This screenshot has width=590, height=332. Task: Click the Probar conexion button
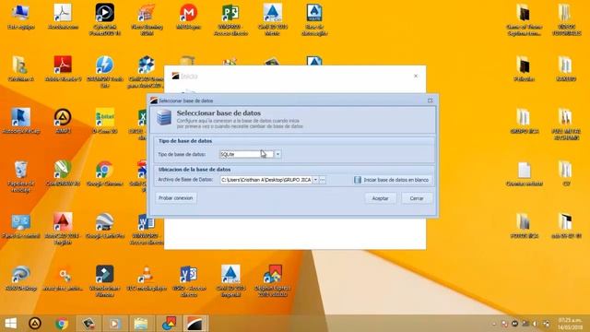click(176, 198)
